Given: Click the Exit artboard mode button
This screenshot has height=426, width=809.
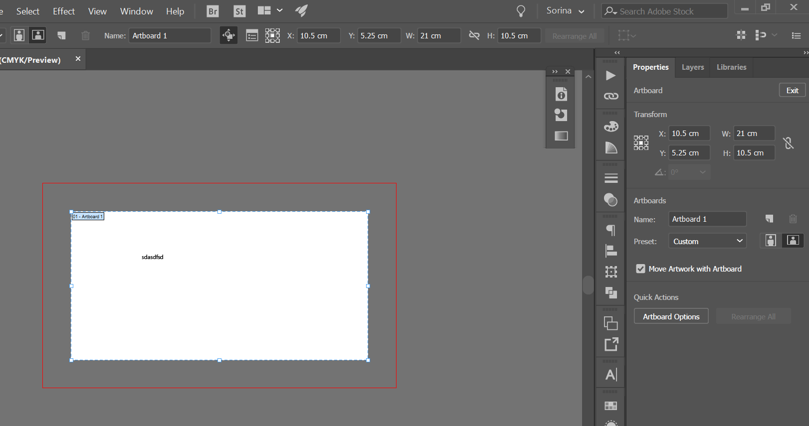Looking at the screenshot, I should click(x=793, y=90).
